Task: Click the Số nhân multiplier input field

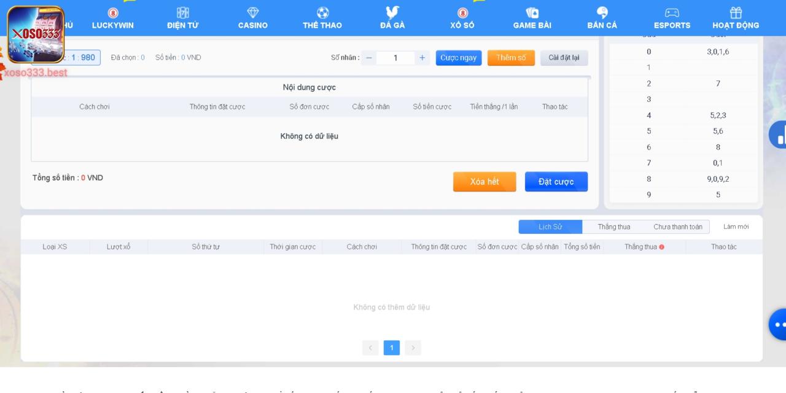Action: point(395,58)
